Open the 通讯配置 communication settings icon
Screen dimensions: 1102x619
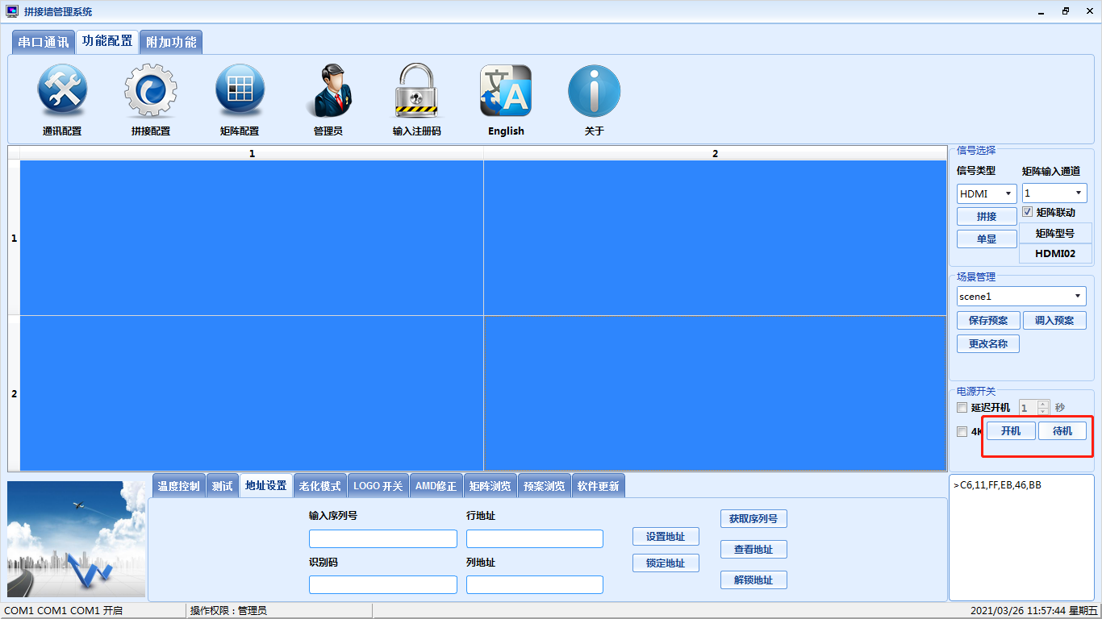[x=62, y=91]
